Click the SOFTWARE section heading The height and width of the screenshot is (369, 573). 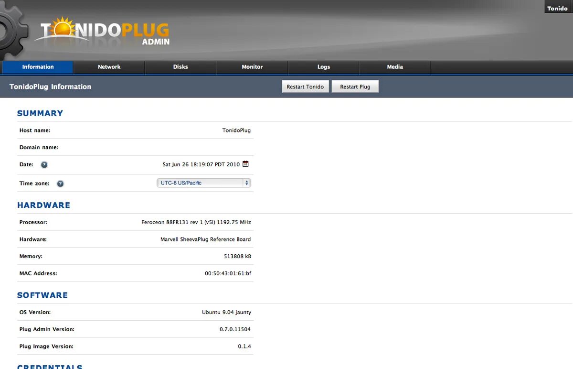pyautogui.click(x=42, y=295)
